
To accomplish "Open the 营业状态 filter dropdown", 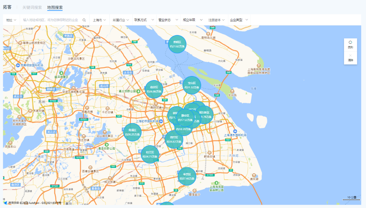I will (168, 20).
